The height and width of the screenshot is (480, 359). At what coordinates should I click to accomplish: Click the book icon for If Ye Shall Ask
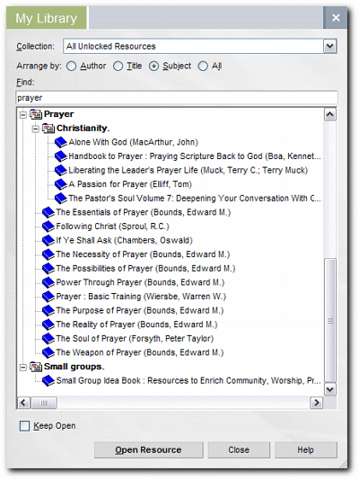pos(48,240)
